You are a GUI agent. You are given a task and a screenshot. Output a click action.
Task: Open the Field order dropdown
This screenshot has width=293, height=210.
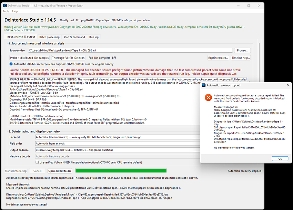[x=117, y=144]
